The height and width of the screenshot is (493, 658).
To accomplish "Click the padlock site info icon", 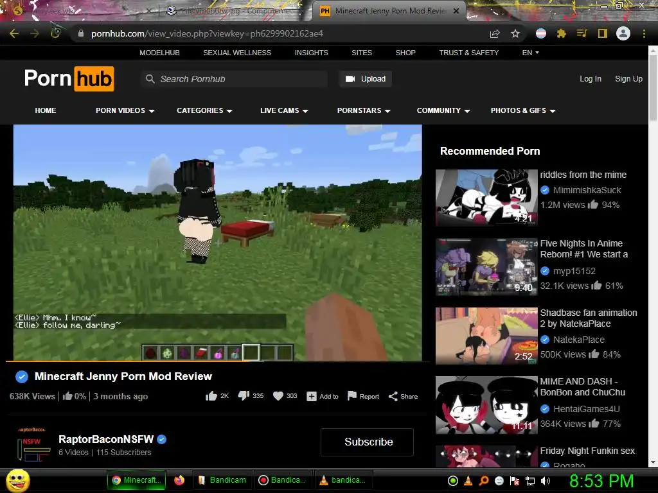I will coord(81,33).
